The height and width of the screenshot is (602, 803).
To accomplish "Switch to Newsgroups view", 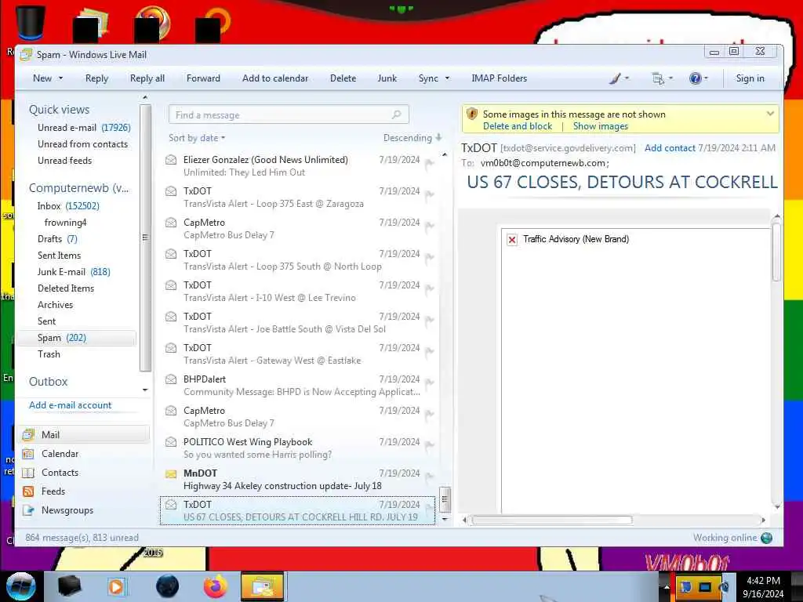I will 67,510.
